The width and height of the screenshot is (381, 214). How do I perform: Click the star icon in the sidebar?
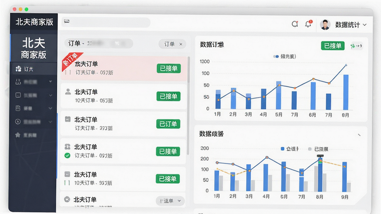tap(18, 135)
